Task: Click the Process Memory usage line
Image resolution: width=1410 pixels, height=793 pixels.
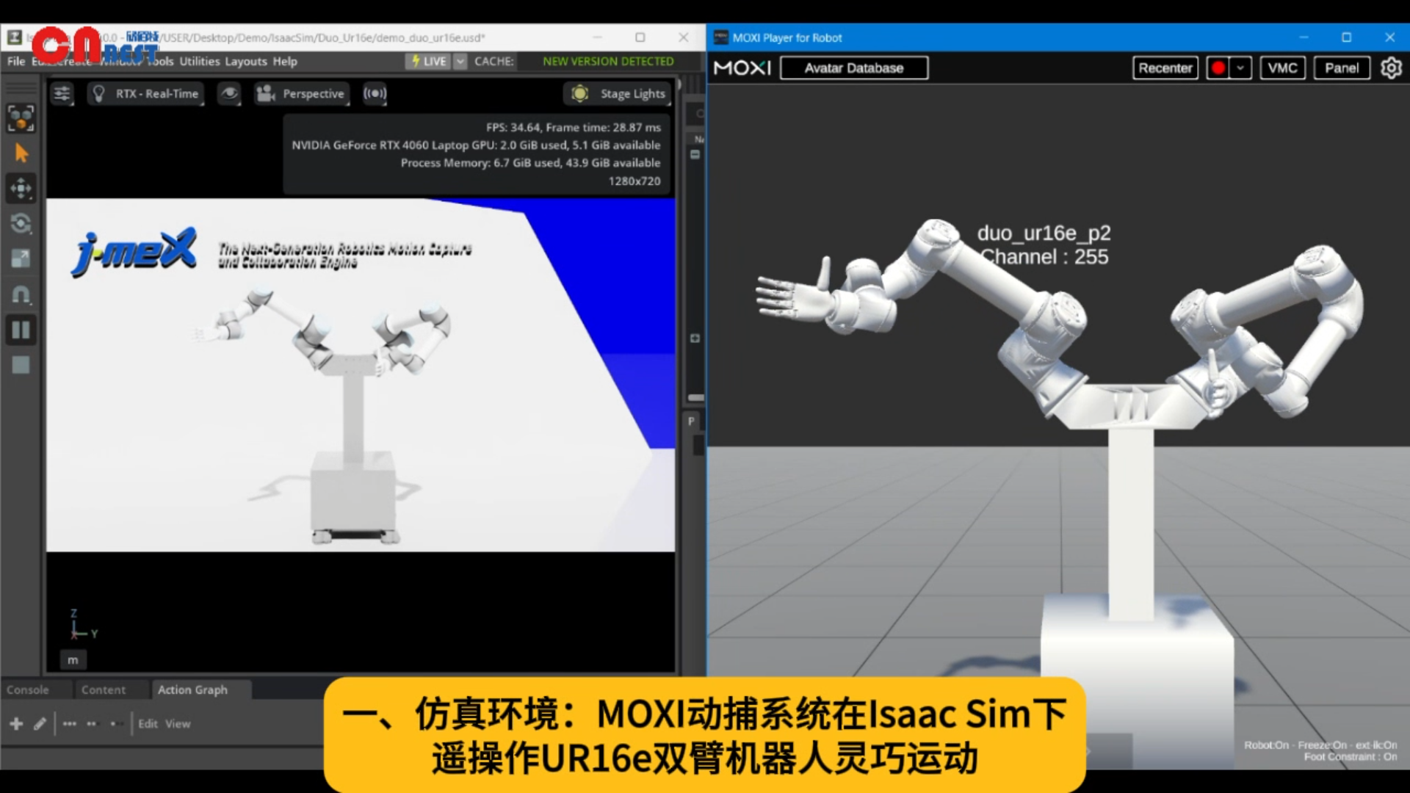Action: [530, 163]
